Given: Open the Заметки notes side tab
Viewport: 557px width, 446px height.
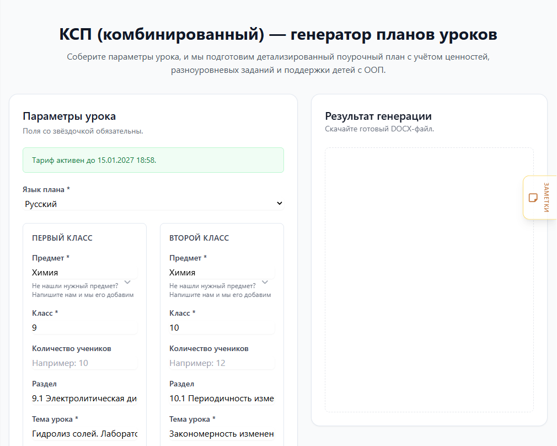Looking at the screenshot, I should 540,198.
